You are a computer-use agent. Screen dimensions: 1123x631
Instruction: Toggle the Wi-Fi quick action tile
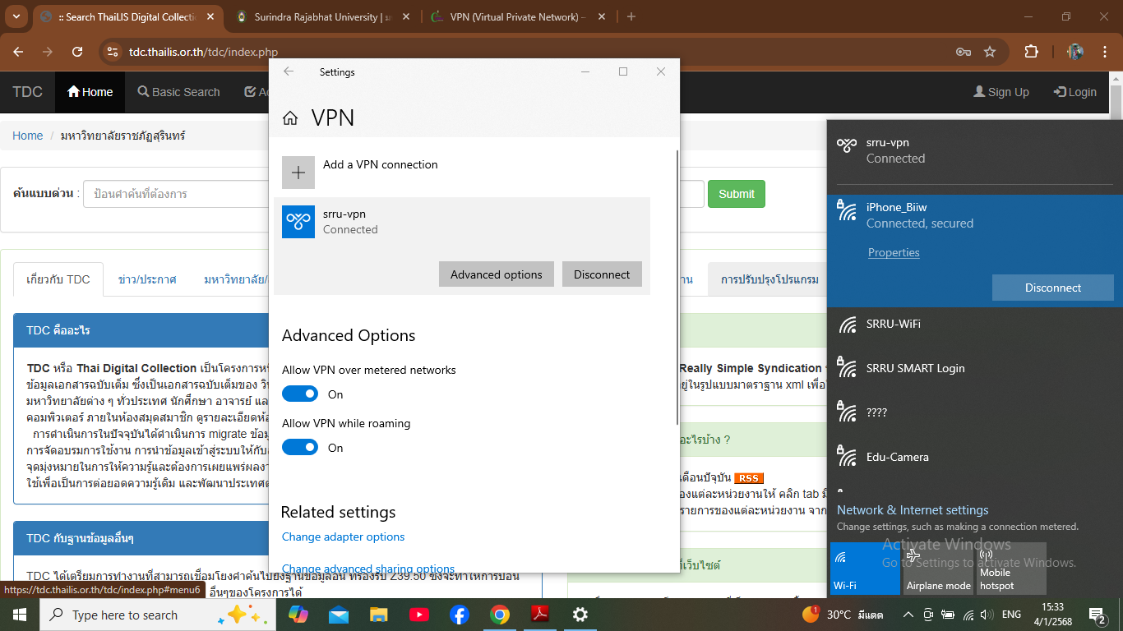(x=865, y=569)
